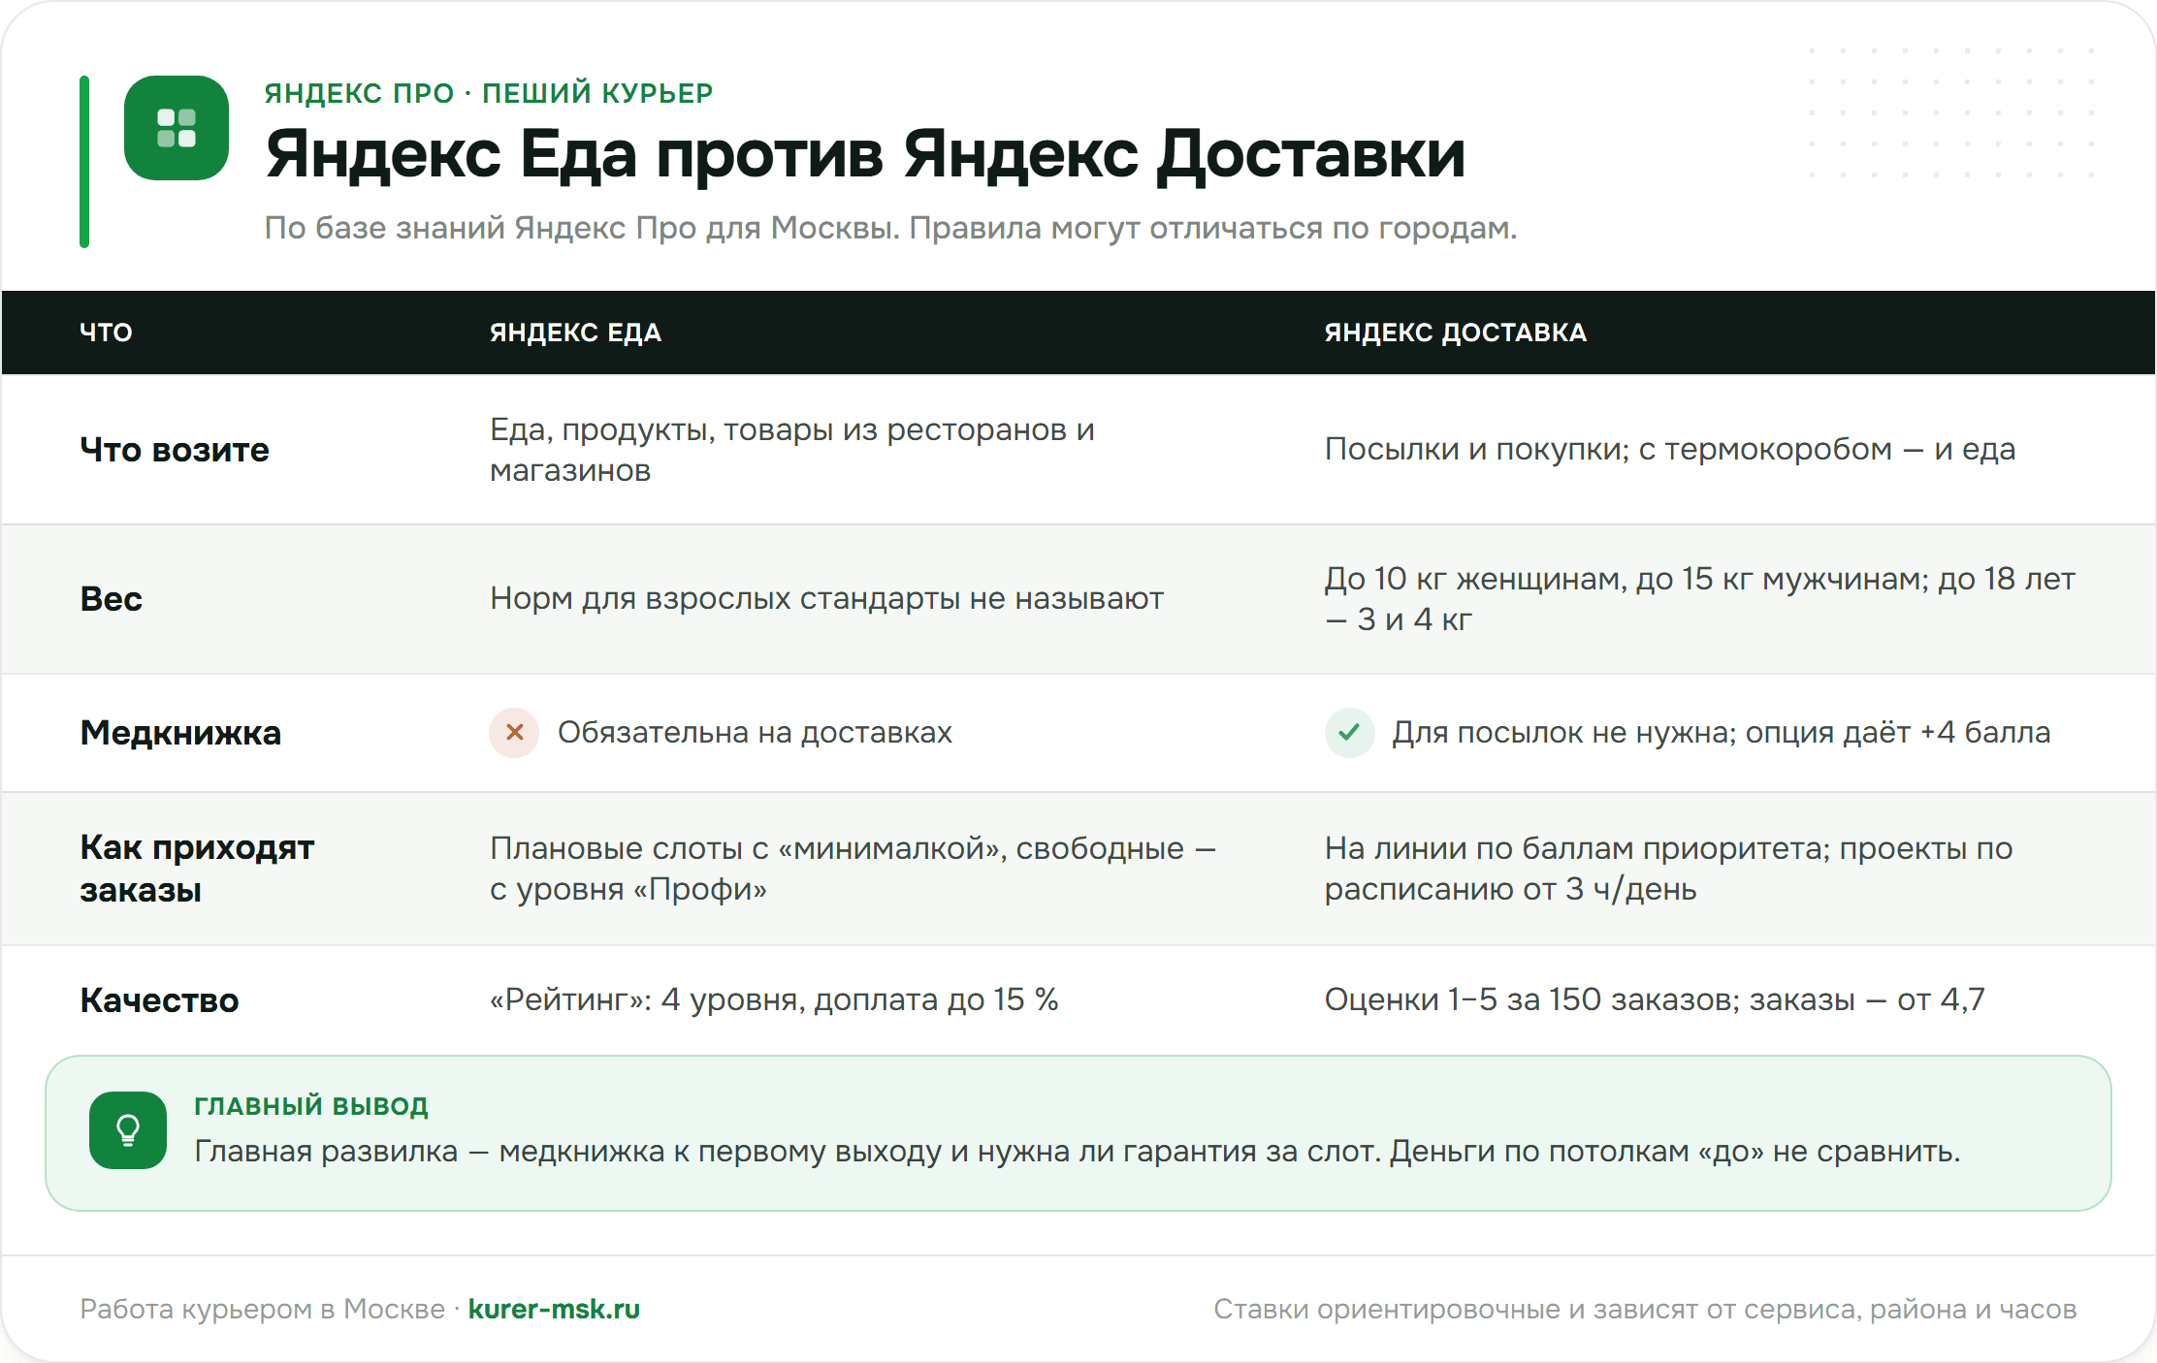Click the ГЛАВНЫЙ ВЫВОД heading
Screen dimensions: 2157x1363
click(311, 1106)
